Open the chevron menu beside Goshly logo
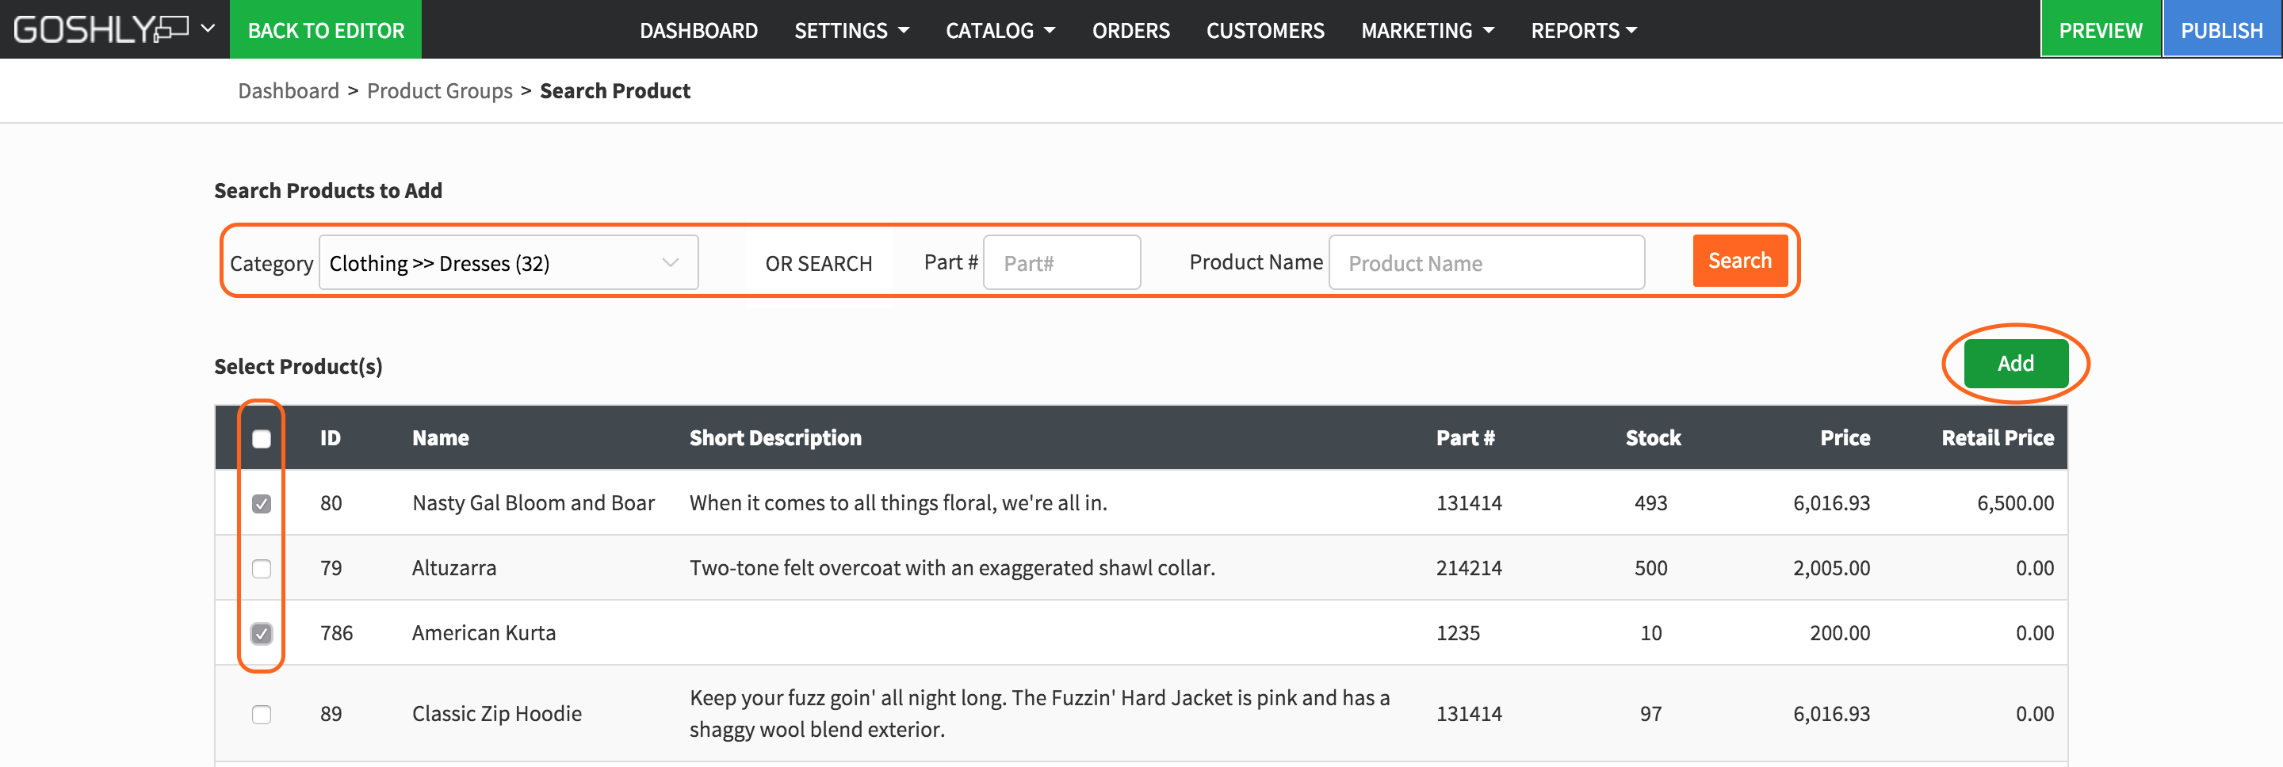This screenshot has width=2283, height=767. [208, 29]
